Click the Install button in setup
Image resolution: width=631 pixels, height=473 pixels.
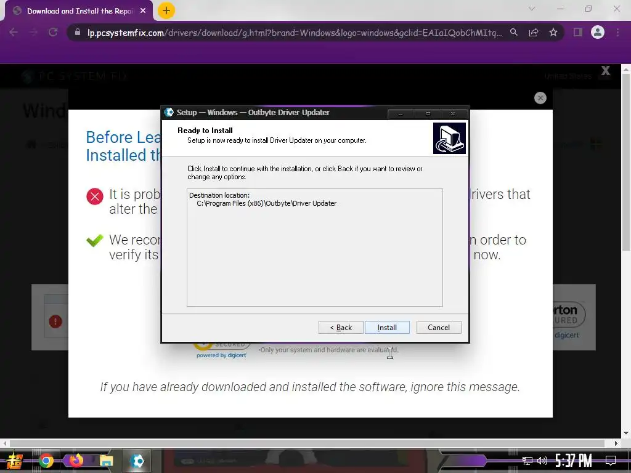point(387,328)
